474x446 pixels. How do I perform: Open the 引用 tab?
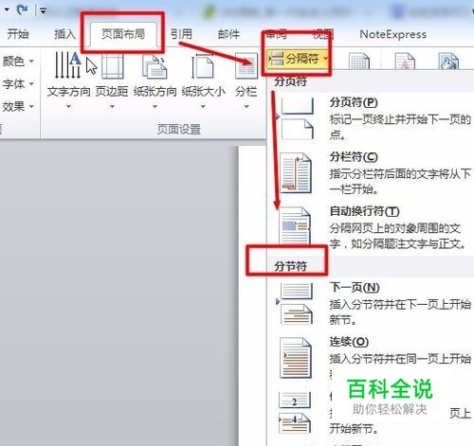181,34
